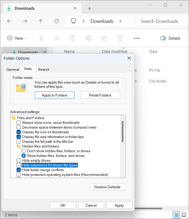Switch to the Search tab
Viewport: 189px width, 219px height.
coord(44,69)
